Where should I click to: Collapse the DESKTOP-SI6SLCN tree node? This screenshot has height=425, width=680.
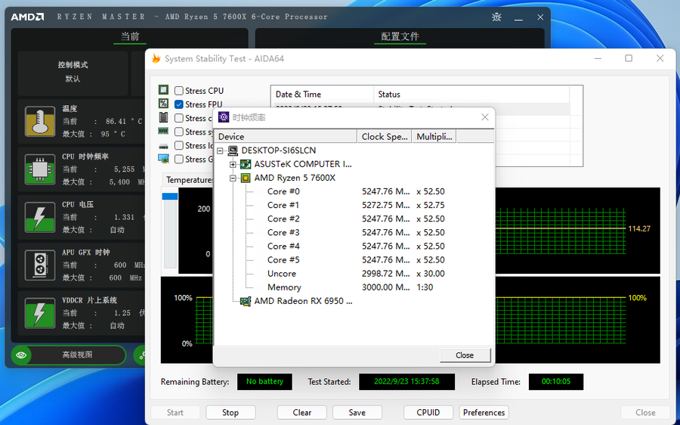(x=221, y=150)
